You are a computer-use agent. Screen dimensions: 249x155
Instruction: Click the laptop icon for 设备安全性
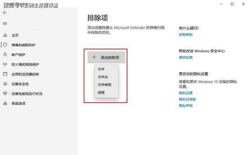[5, 84]
